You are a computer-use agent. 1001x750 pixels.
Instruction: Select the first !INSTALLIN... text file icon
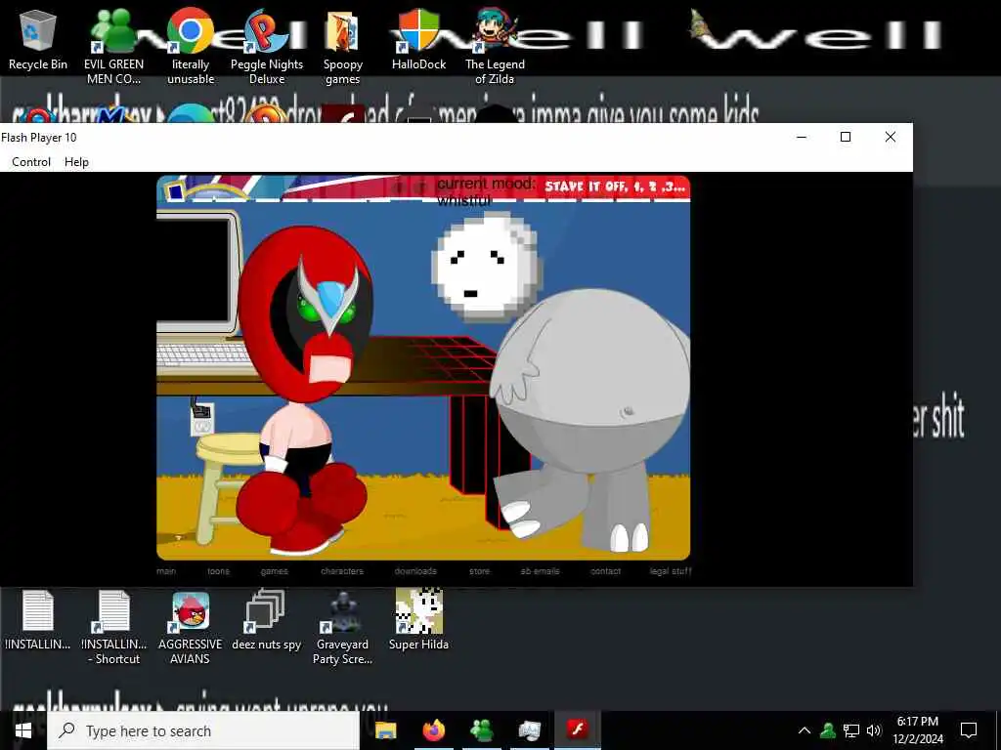point(38,620)
